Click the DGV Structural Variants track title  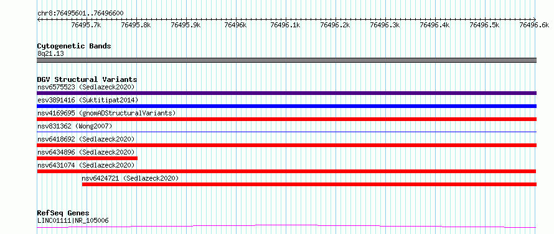point(87,79)
